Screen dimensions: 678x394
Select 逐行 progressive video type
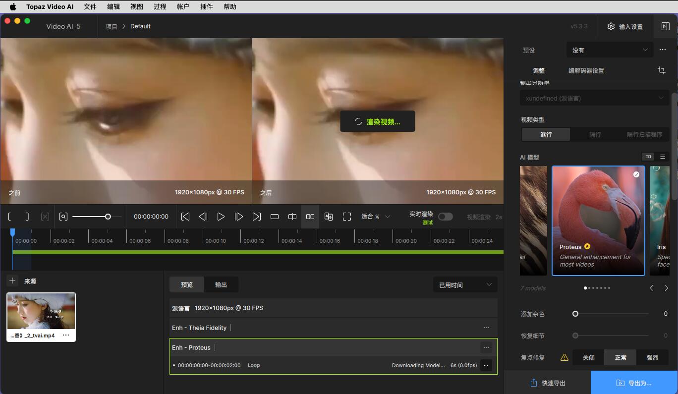coord(546,134)
